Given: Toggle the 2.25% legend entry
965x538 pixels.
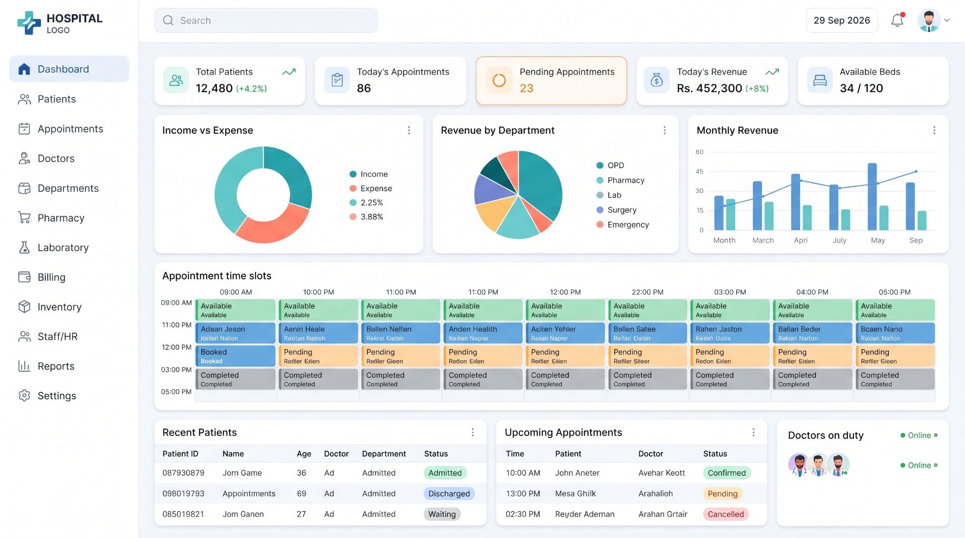Looking at the screenshot, I should click(366, 202).
